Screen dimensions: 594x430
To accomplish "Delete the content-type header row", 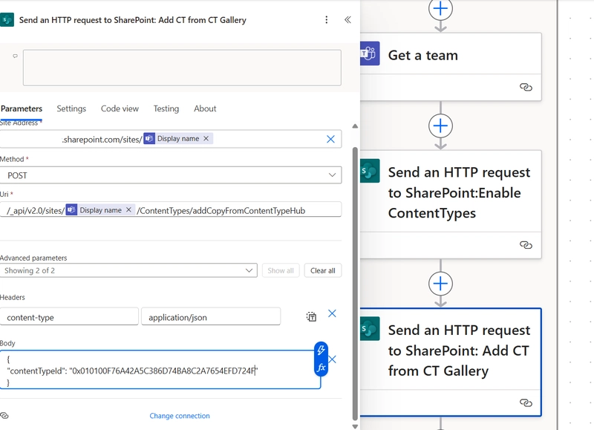I will 332,313.
